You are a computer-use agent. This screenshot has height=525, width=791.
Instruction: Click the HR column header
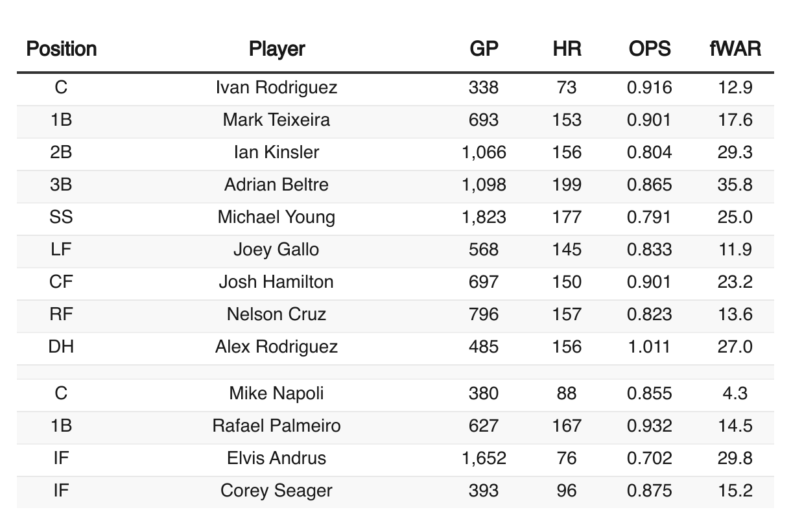point(567,49)
